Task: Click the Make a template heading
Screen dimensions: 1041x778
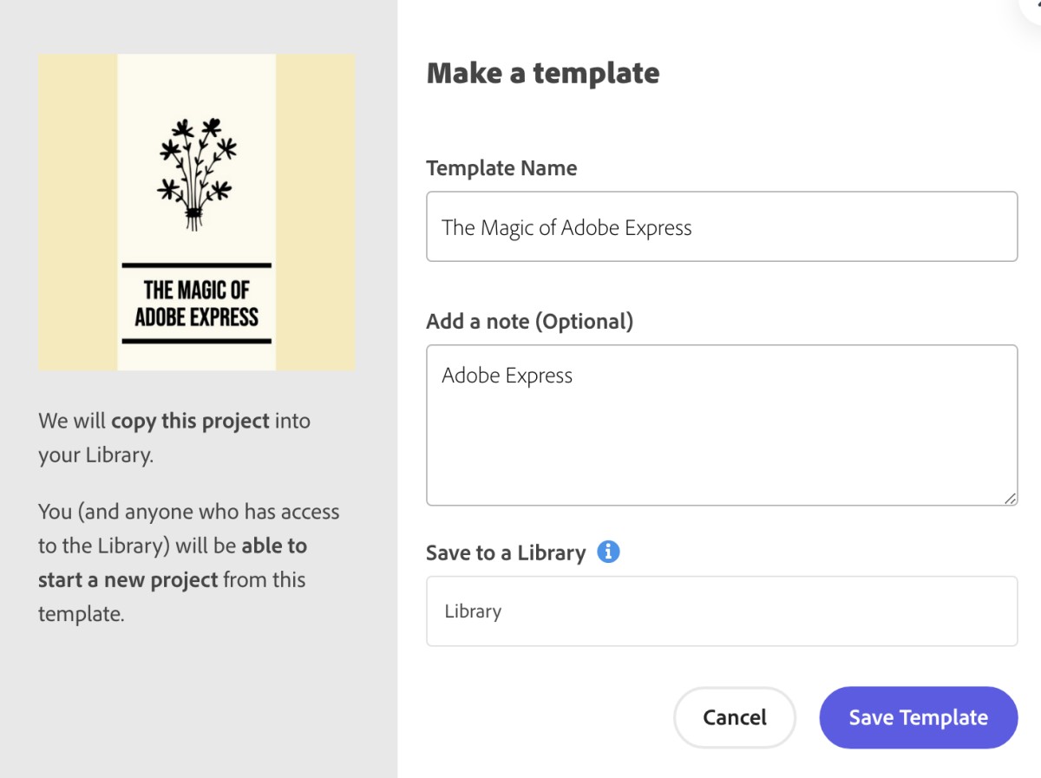Action: [x=543, y=73]
